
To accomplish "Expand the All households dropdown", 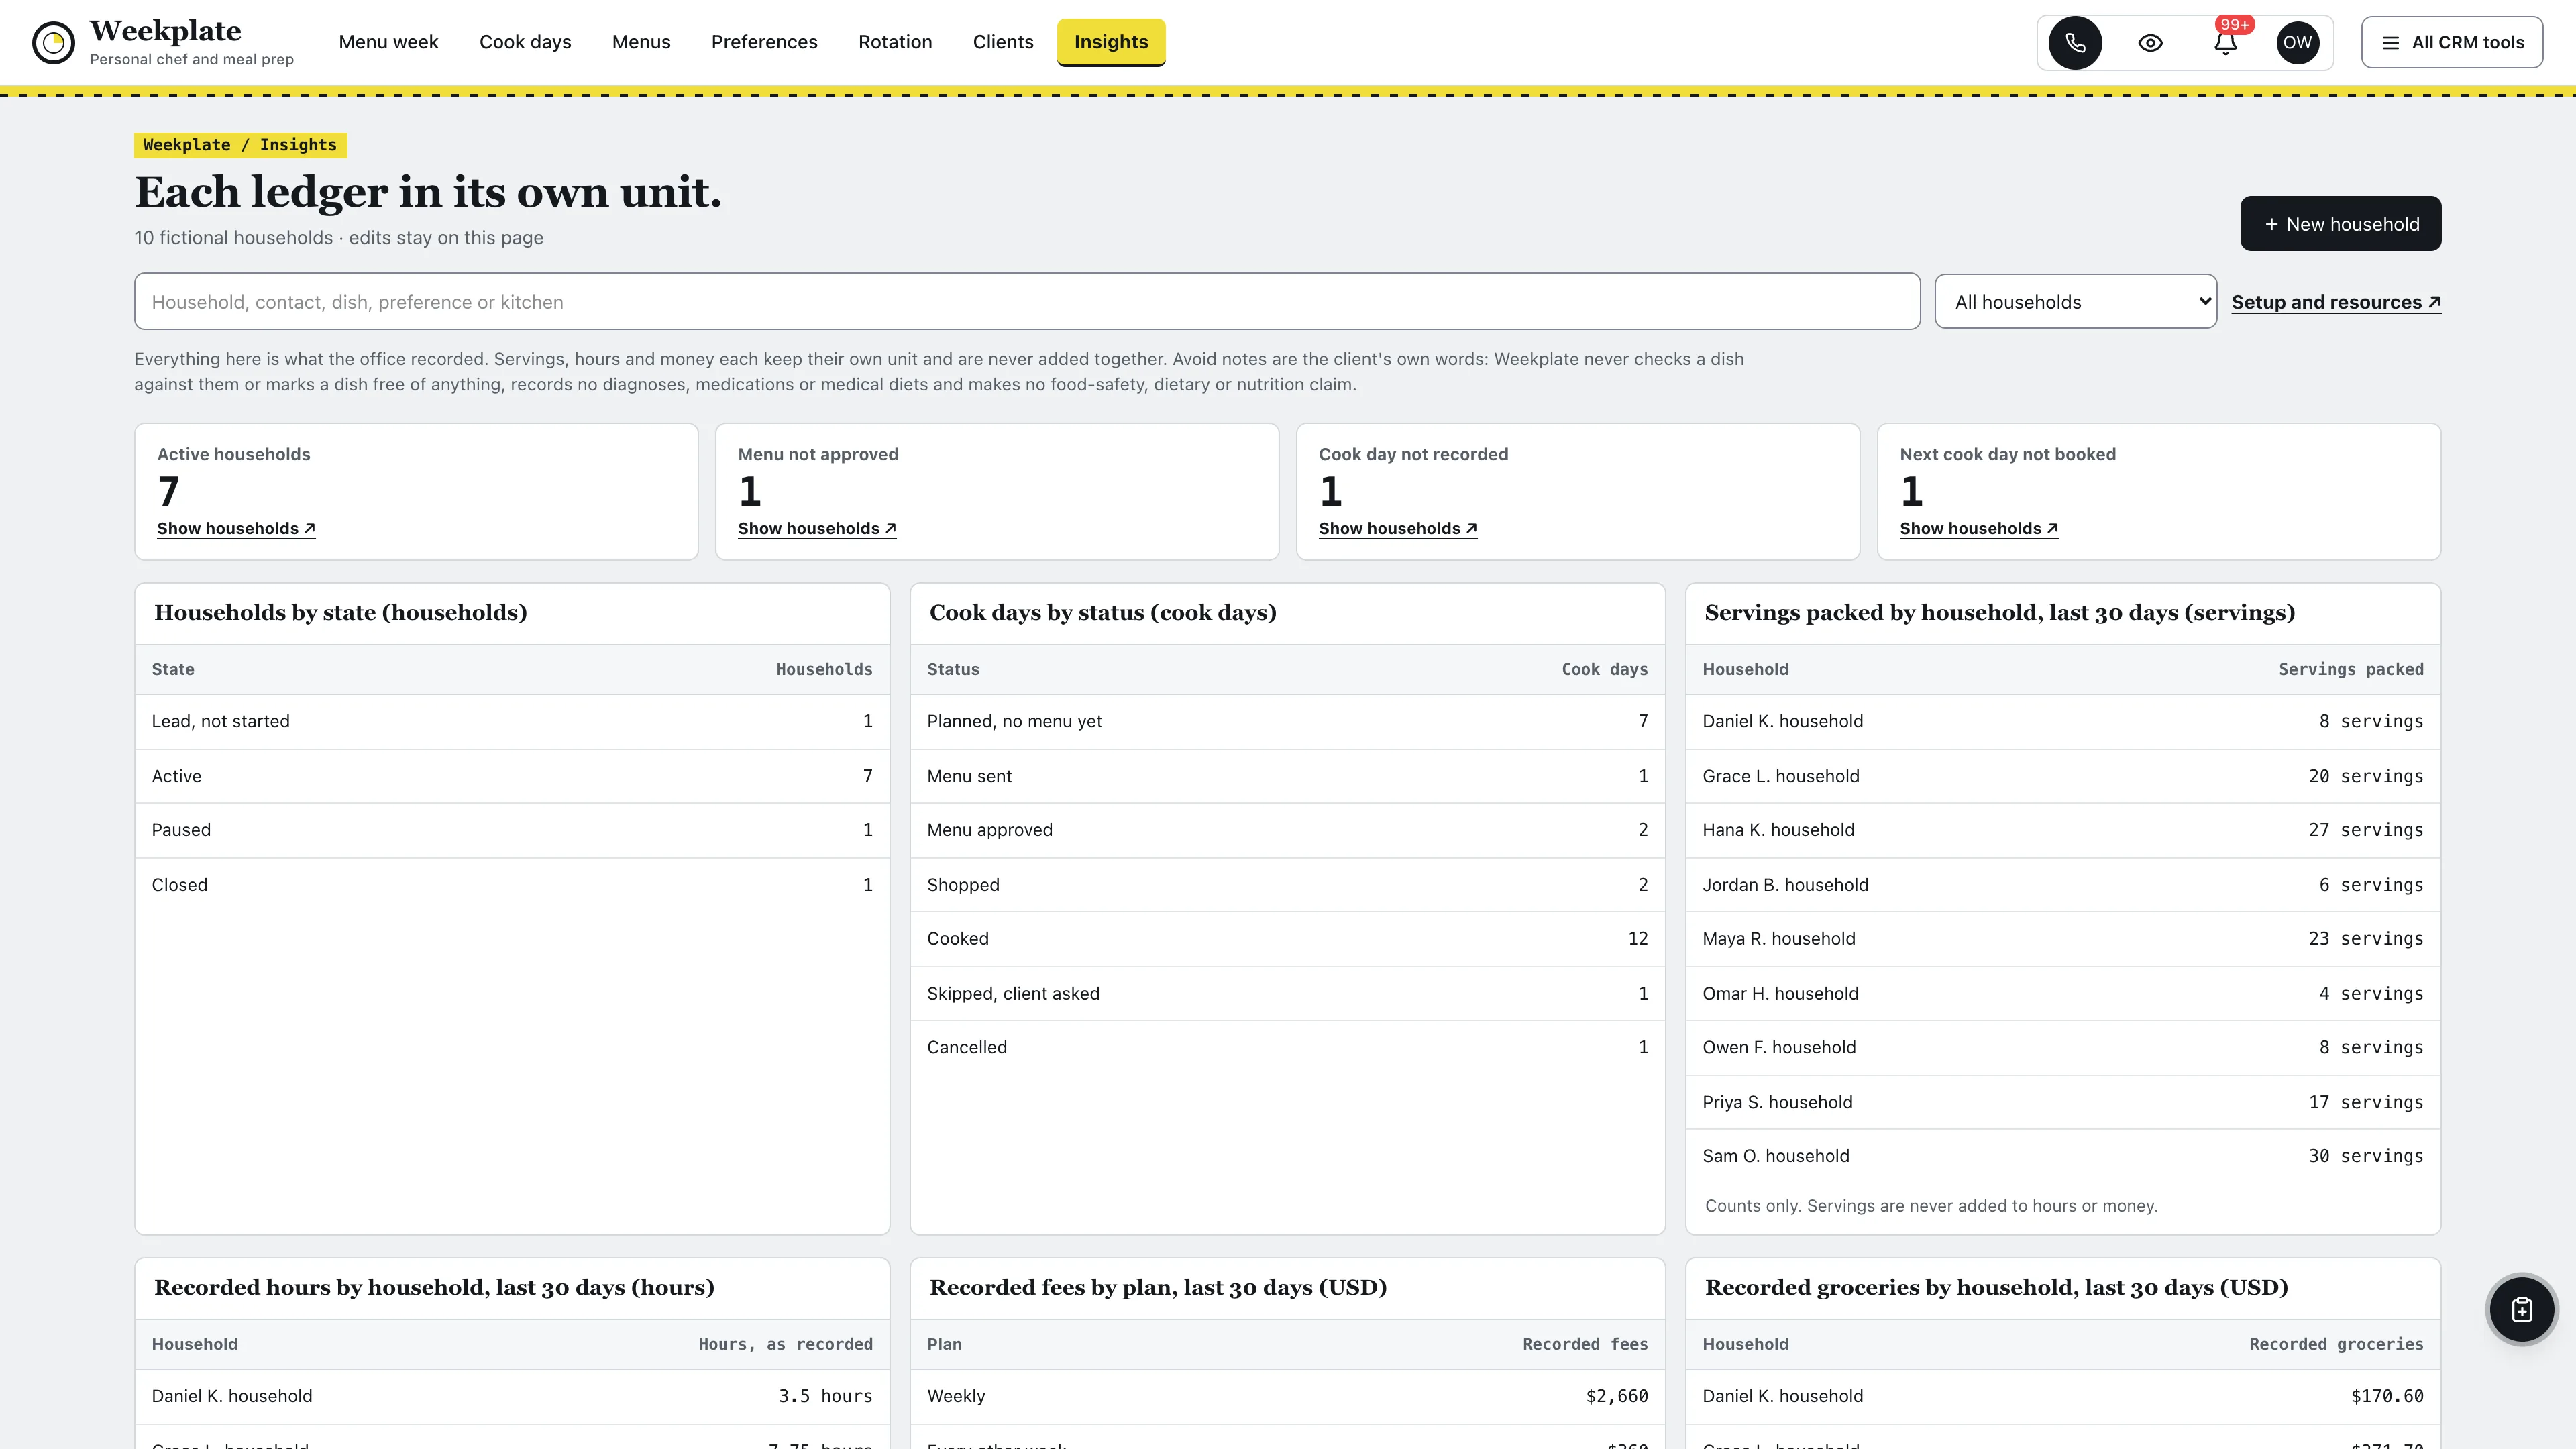I will click(x=2076, y=301).
